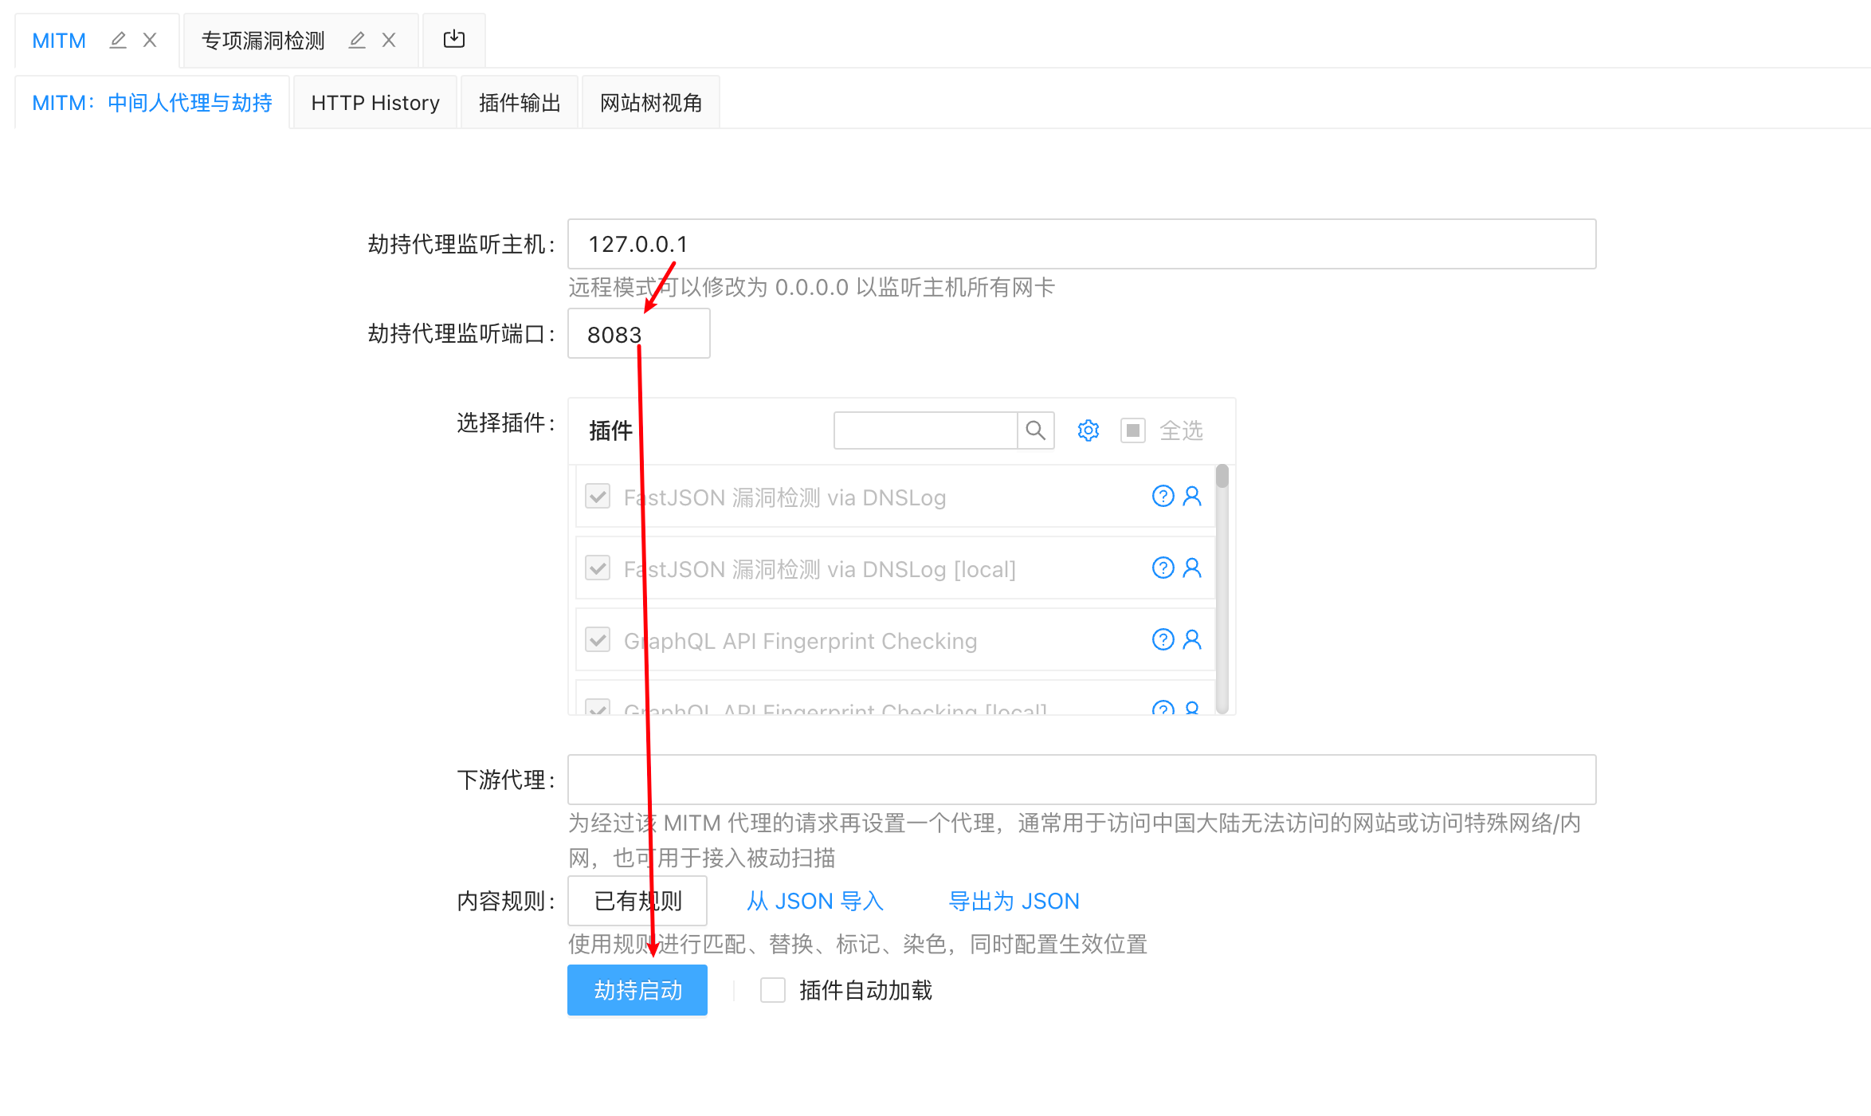Search plugins with magnifier icon
1871x1116 pixels.
click(1036, 430)
